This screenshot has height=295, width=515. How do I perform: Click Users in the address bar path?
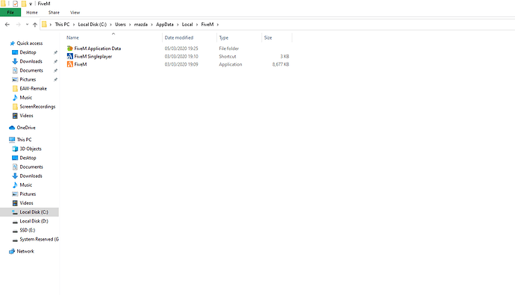(120, 25)
